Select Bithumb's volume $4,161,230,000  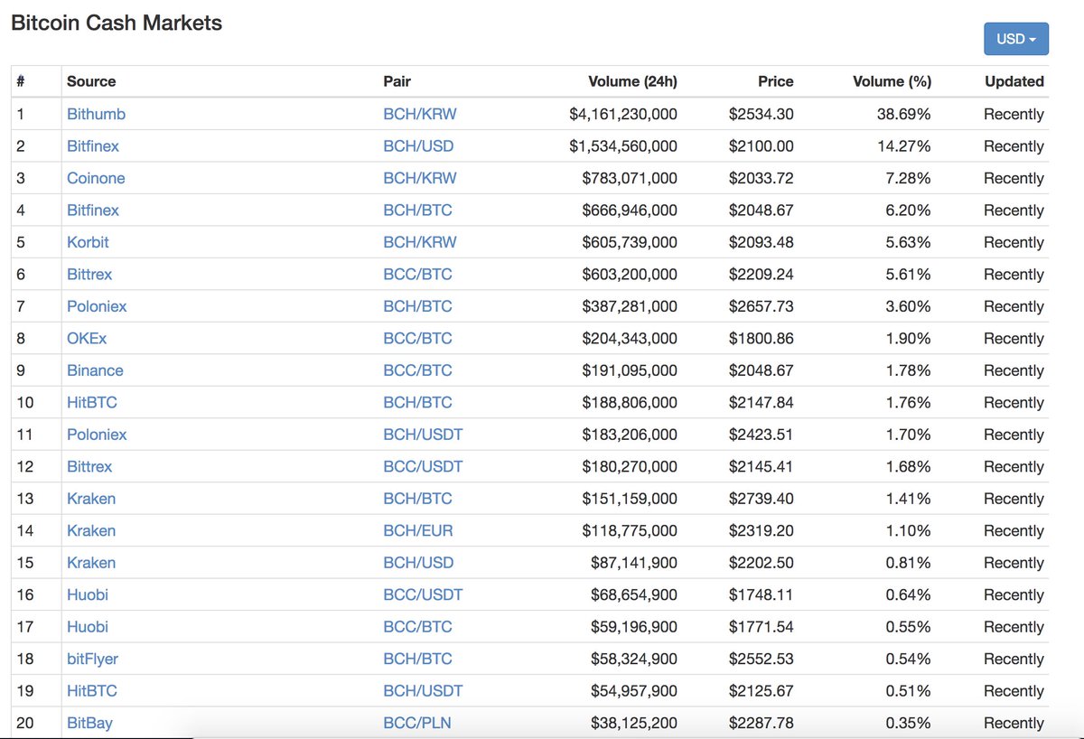tap(623, 114)
